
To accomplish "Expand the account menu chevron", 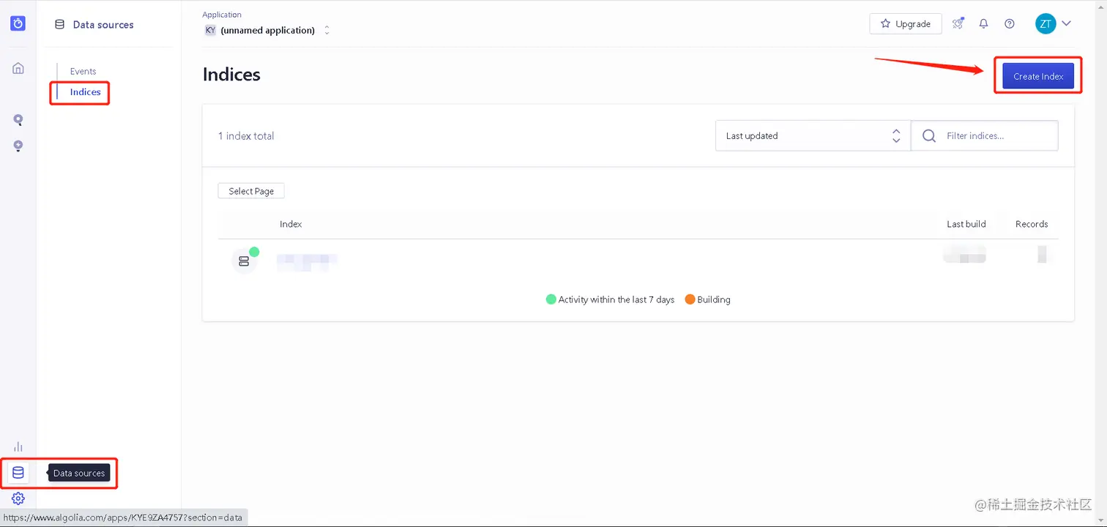I will tap(1067, 23).
